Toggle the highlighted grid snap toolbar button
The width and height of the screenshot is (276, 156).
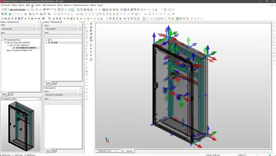click(x=125, y=10)
